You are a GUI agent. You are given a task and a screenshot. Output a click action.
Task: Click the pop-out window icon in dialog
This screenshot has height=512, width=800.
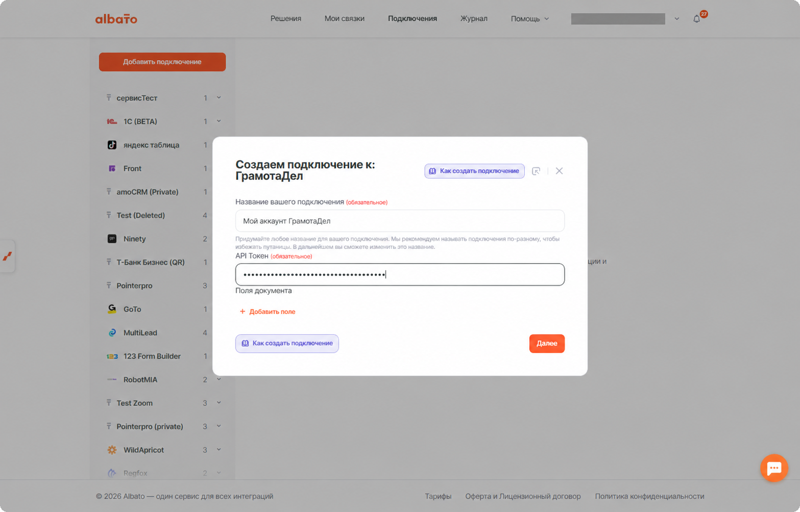click(x=536, y=171)
